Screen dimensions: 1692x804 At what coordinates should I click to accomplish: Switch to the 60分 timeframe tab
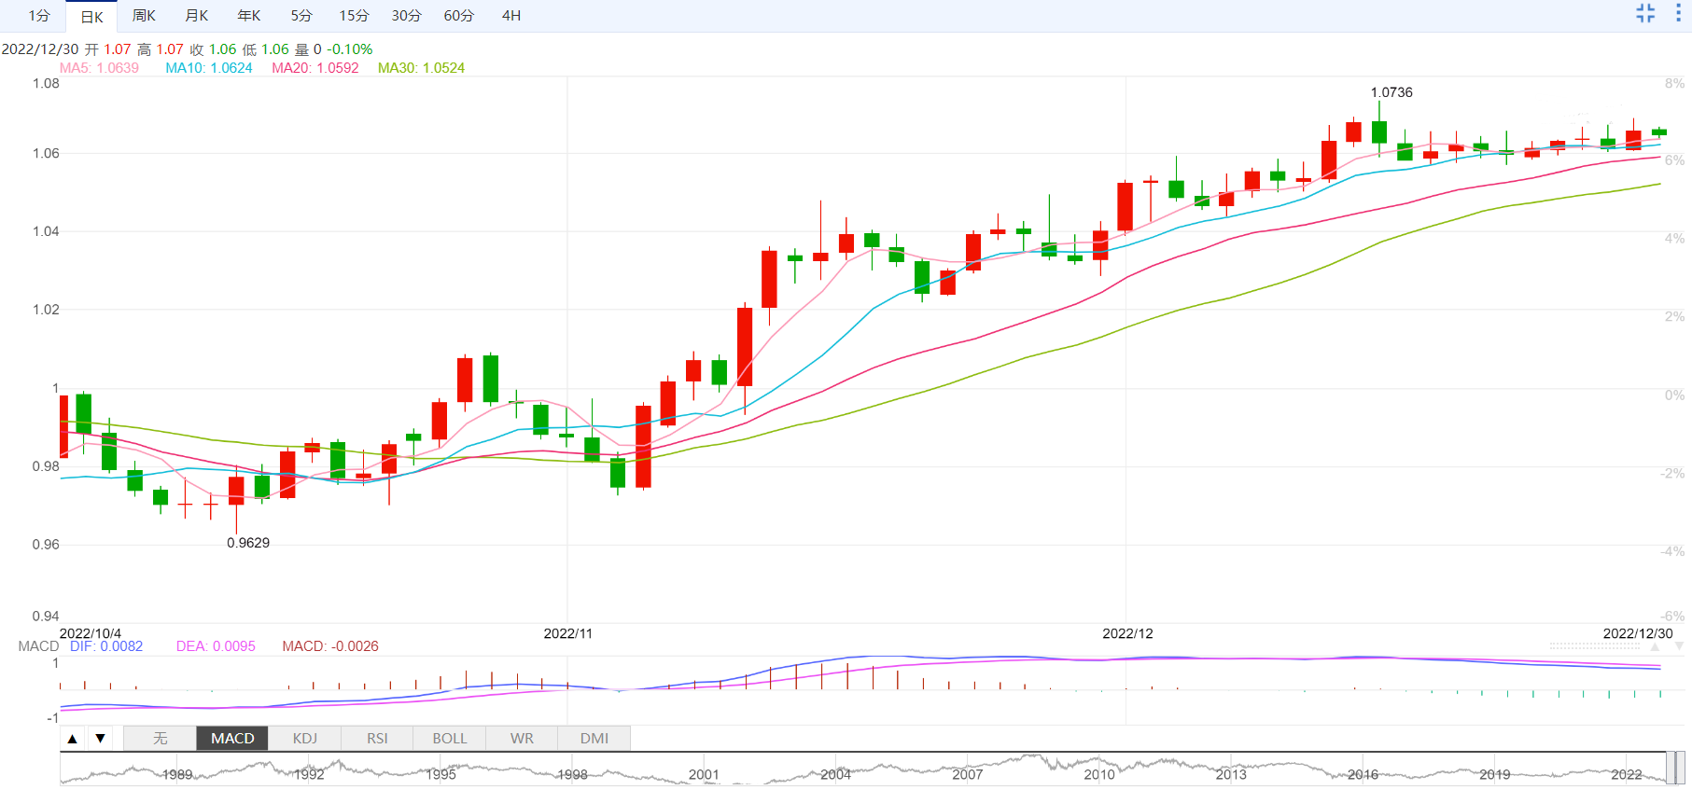[459, 16]
